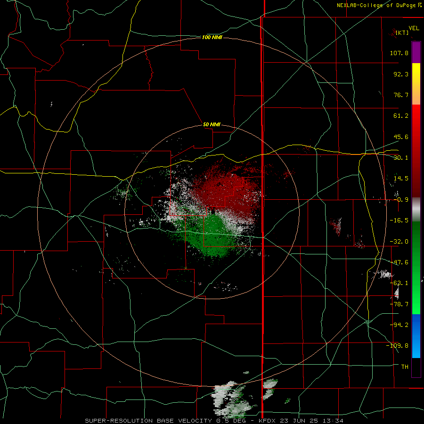The width and height of the screenshot is (424, 424).
Task: Click the -78.7 legend value
Action: 399,304
